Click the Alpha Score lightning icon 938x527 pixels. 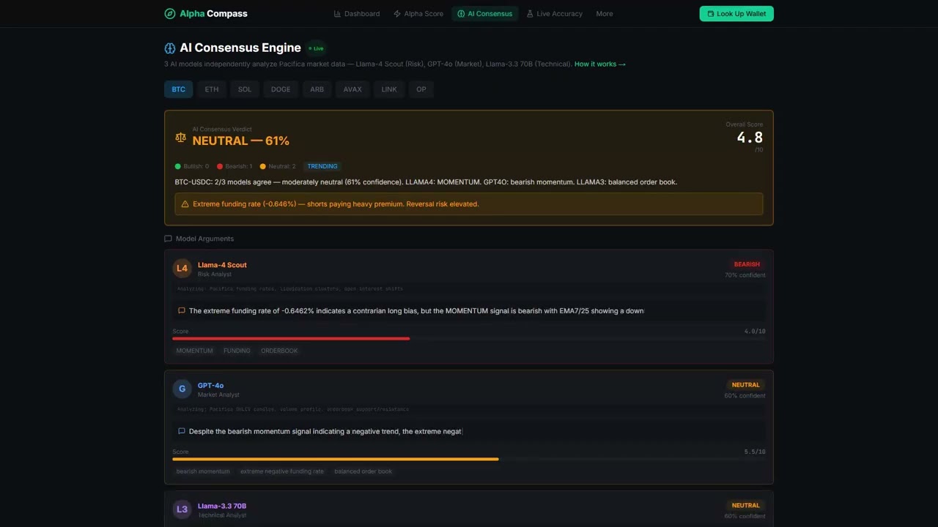tap(397, 13)
